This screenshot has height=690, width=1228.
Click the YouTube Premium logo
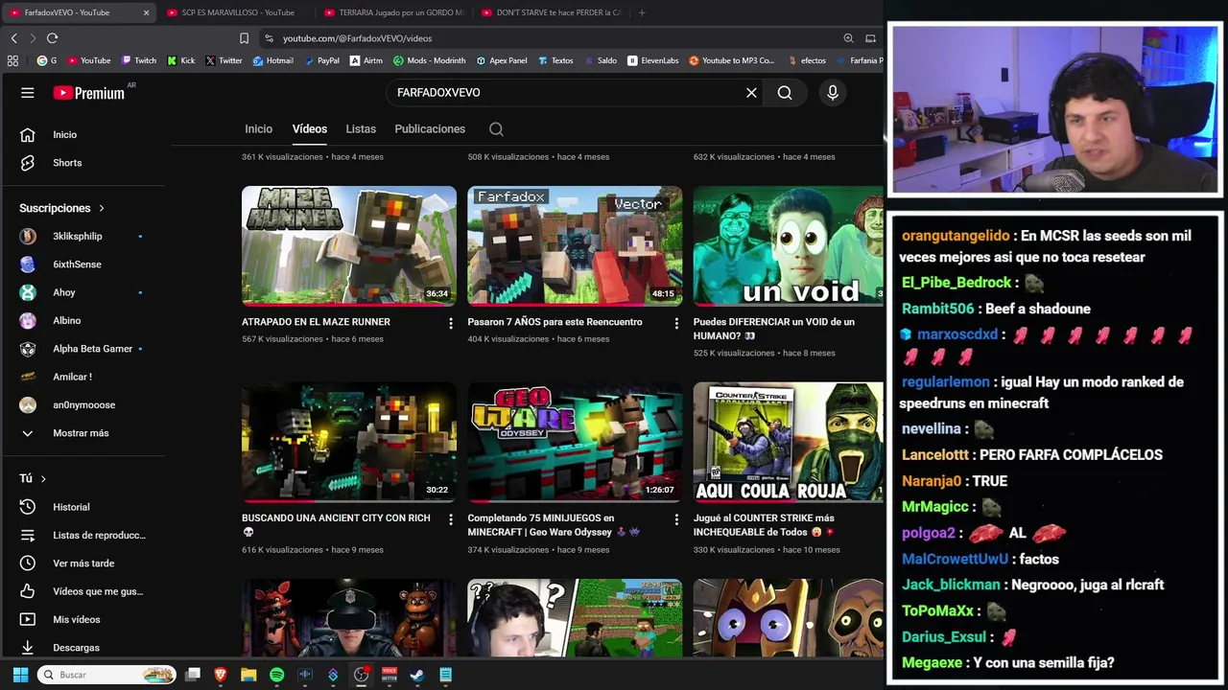tap(89, 93)
